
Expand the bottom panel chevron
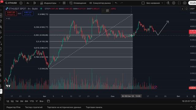coord(191,107)
